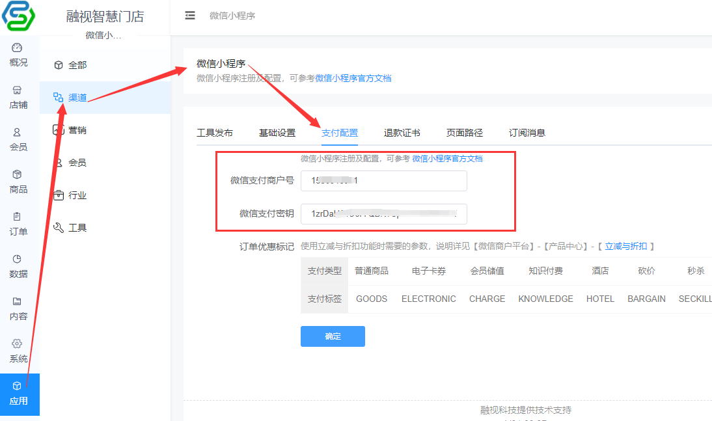712x421 pixels.
Task: Click the 电子卡券 payment type cell
Action: click(x=429, y=271)
